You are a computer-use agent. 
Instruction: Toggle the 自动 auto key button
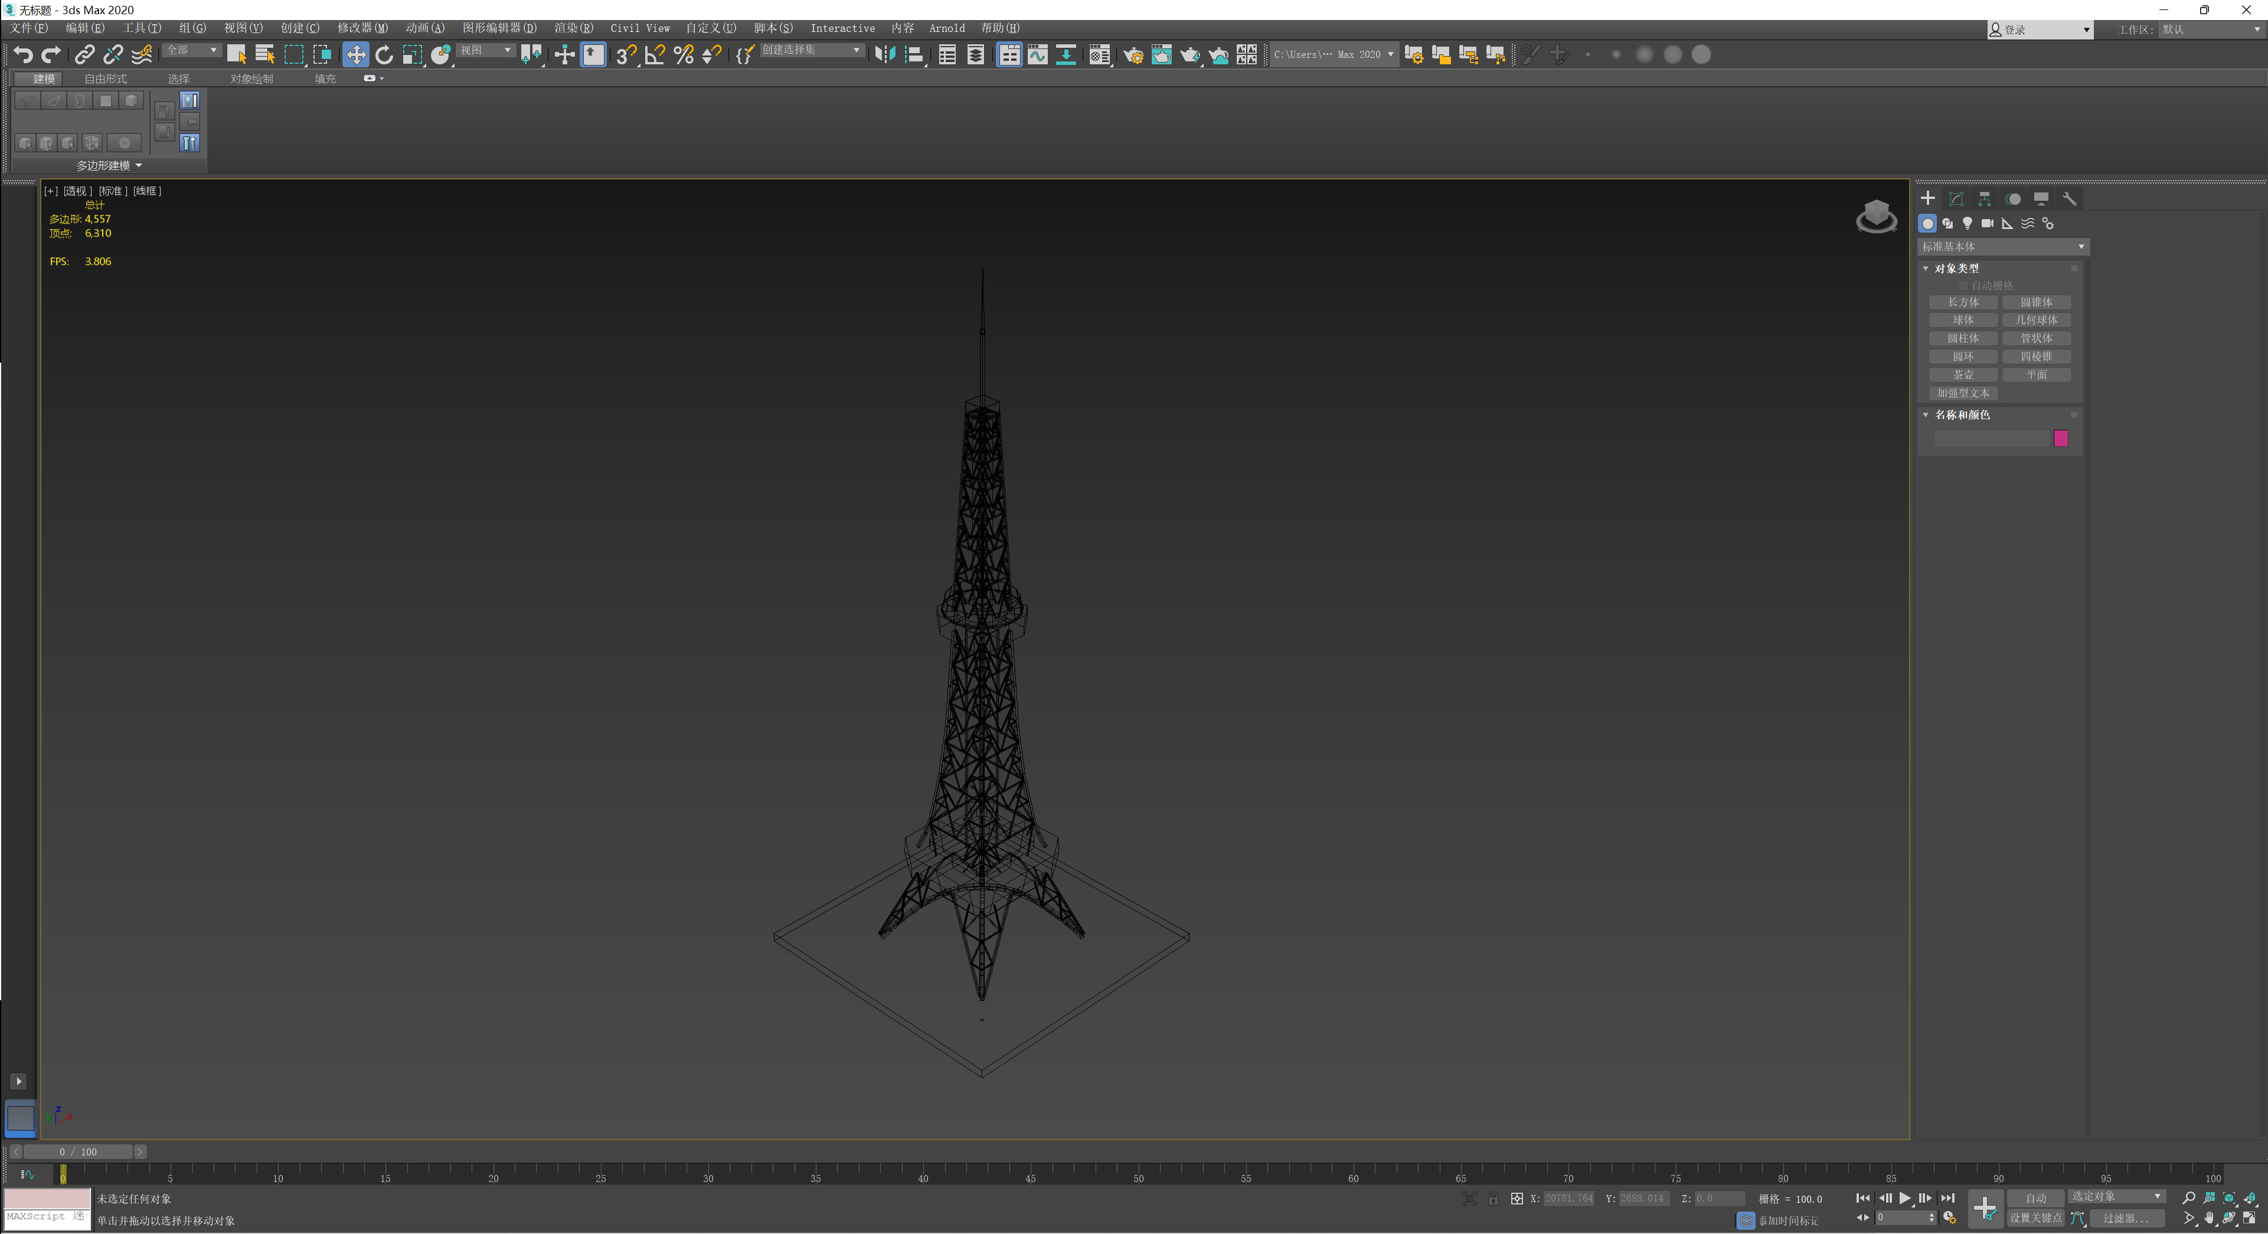(x=2035, y=1198)
